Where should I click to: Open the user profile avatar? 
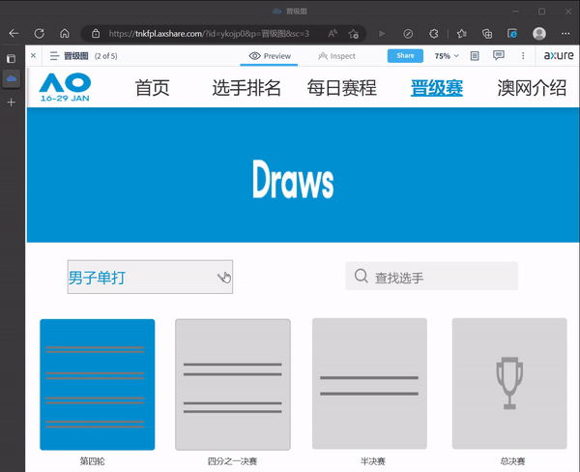539,34
